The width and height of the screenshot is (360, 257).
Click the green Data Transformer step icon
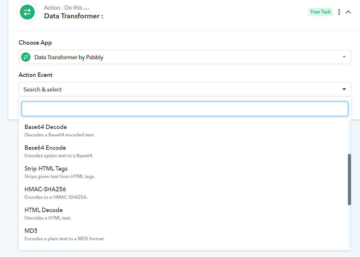click(27, 12)
